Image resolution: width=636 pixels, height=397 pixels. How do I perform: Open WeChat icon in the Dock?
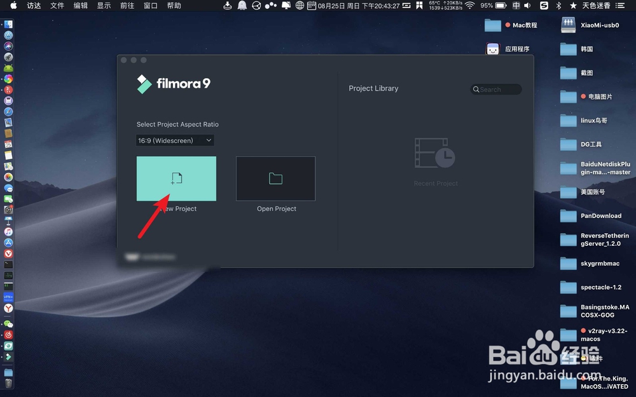tap(8, 324)
